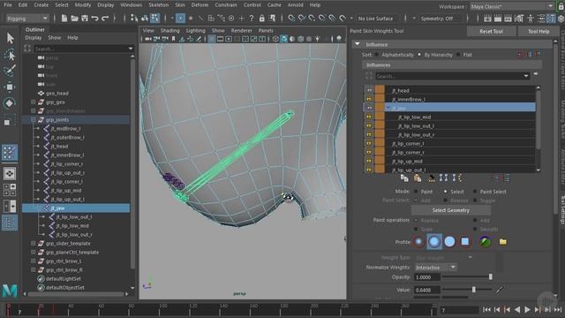Viewport: 565px width, 318px height.
Task: Activate the Paint Selection tool
Action: point(10,71)
